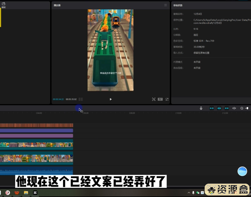Toggle the main track magnet
Screen dimensions: 251x197
coord(212,108)
